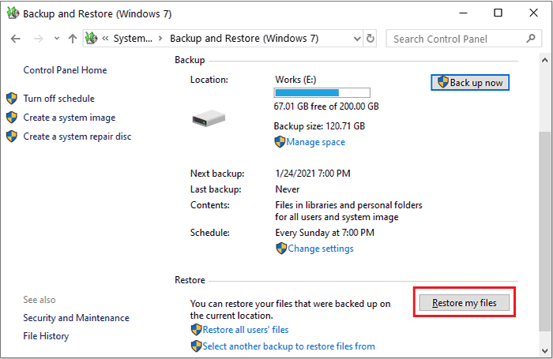The height and width of the screenshot is (359, 553).
Task: Click the search magnifier icon
Action: point(531,39)
